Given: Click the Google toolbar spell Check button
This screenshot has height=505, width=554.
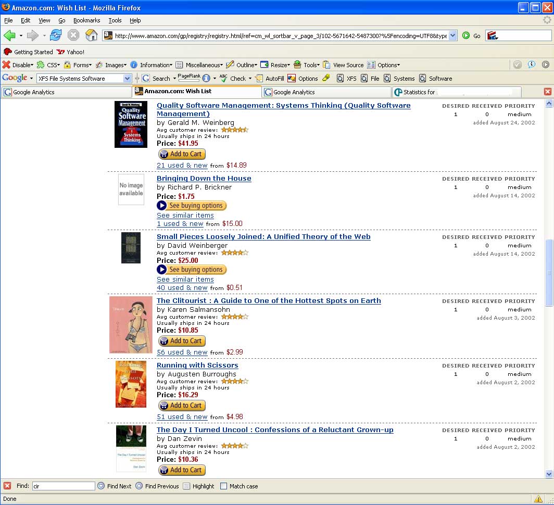Looking at the screenshot, I should [x=232, y=79].
